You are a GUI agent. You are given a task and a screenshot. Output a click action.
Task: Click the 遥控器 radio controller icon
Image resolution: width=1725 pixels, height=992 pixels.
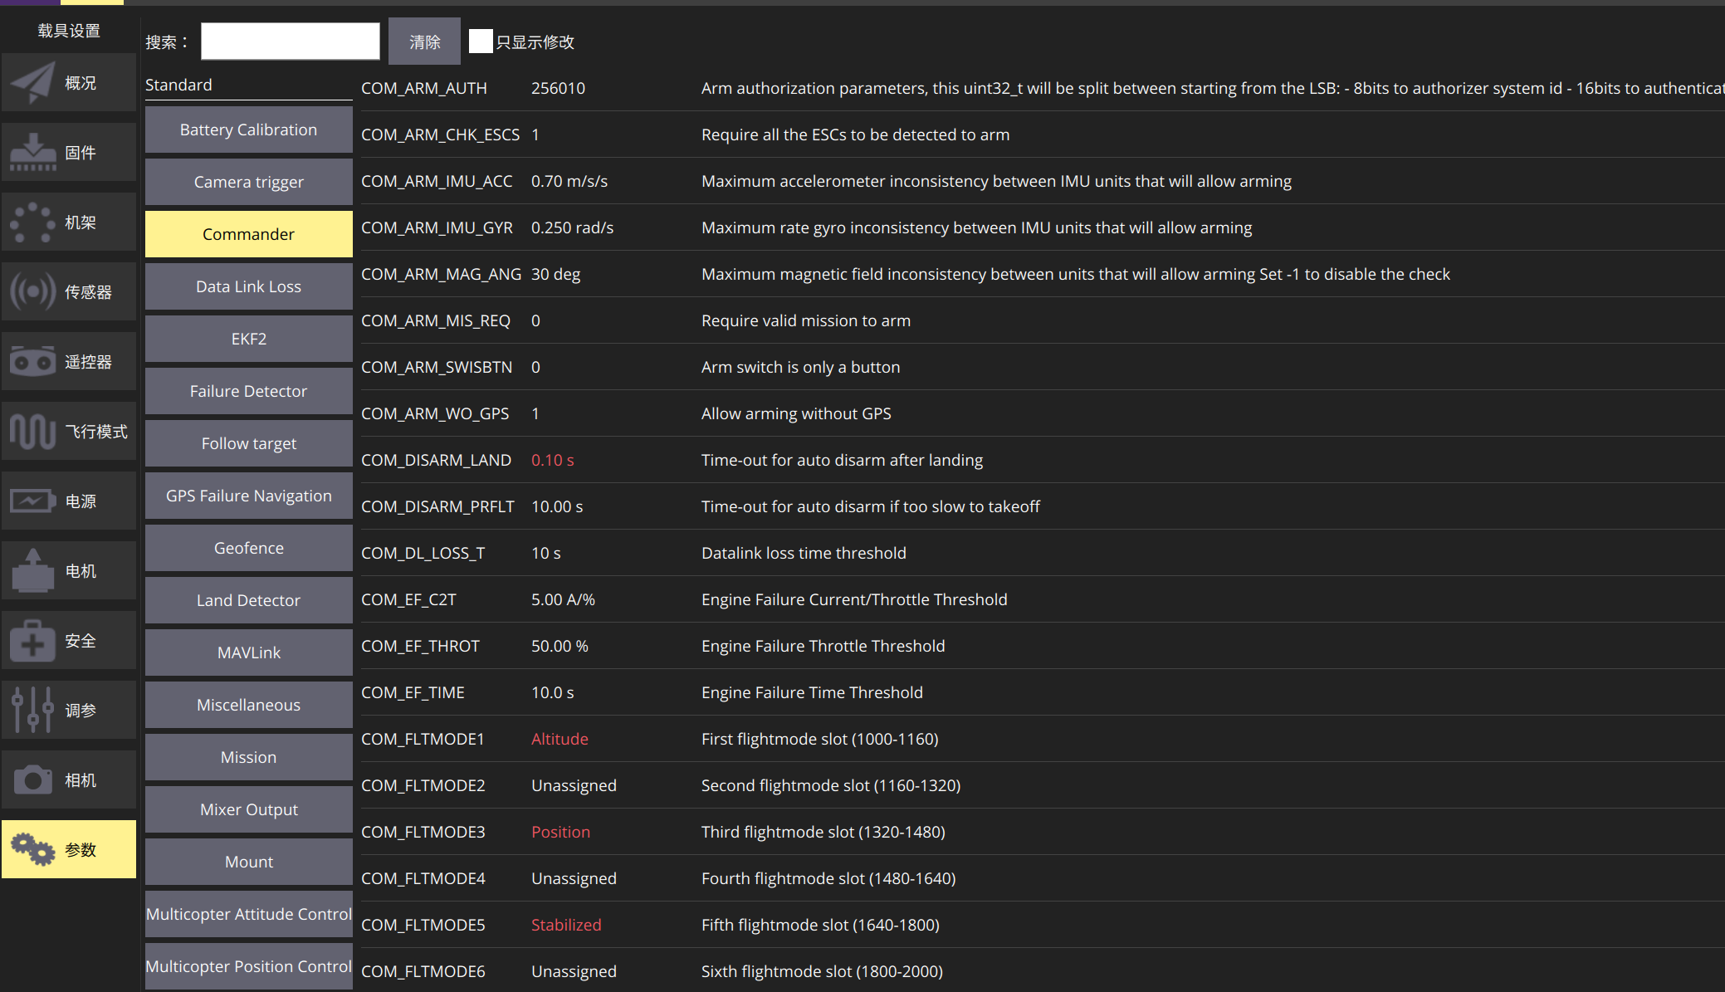pos(33,362)
